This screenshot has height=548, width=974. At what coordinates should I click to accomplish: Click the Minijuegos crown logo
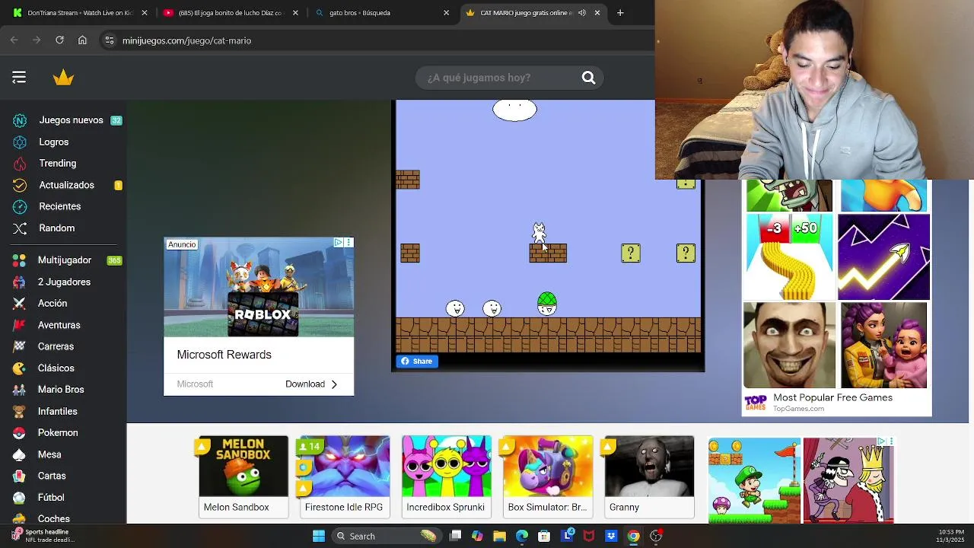click(63, 77)
